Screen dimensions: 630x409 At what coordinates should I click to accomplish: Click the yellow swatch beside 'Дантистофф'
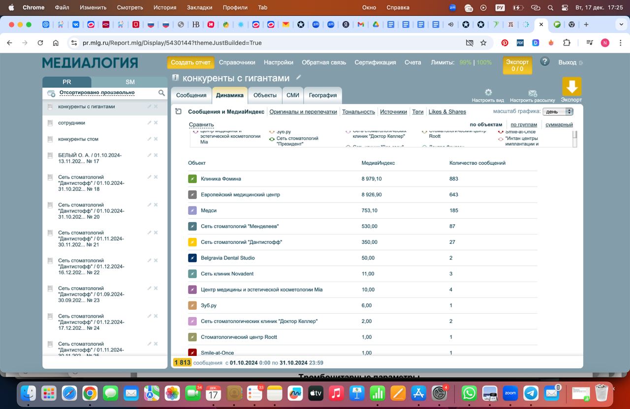point(192,242)
